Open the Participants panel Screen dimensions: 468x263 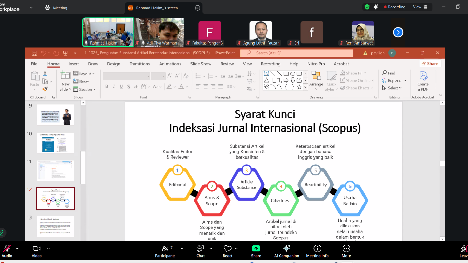pos(165,251)
